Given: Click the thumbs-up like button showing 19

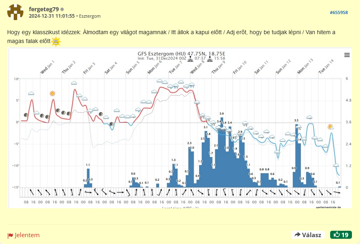Looking at the screenshot, I should pyautogui.click(x=341, y=235).
